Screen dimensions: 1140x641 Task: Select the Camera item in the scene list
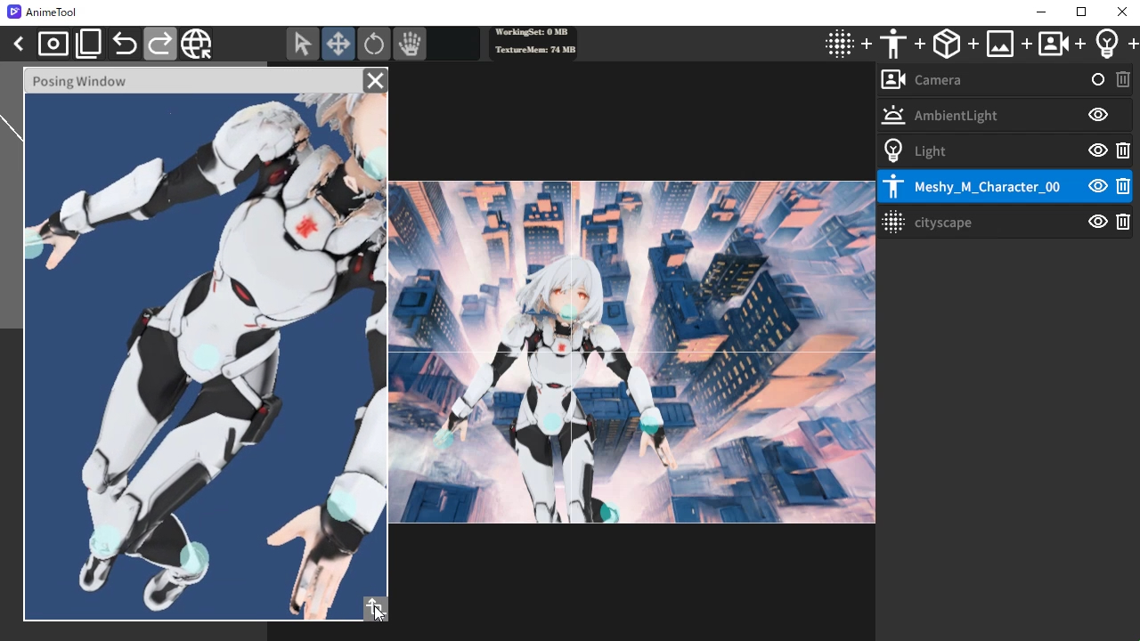[x=1005, y=80]
